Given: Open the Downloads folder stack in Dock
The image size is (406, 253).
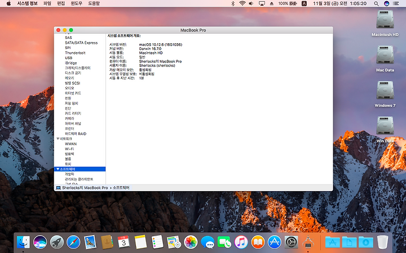Looking at the screenshot, I should pos(366,242).
